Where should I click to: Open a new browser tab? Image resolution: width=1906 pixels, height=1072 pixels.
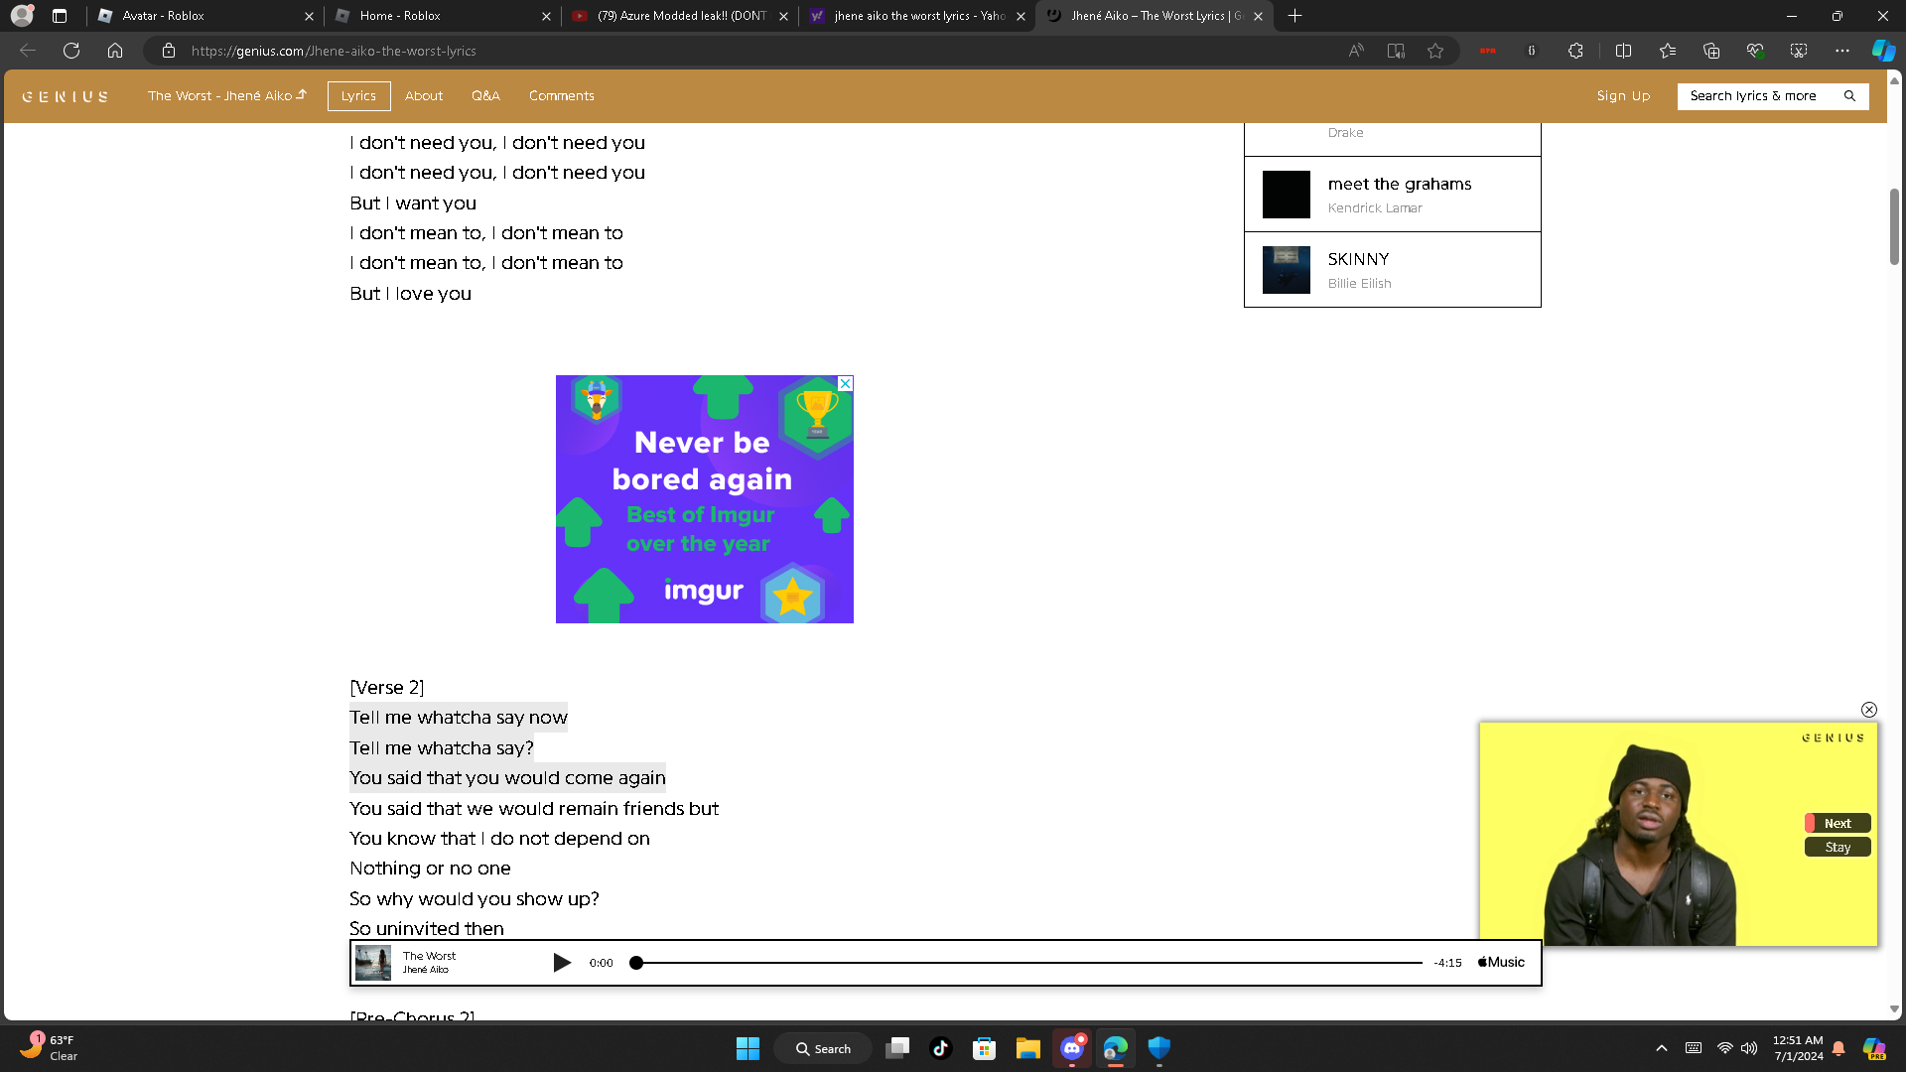click(1294, 16)
